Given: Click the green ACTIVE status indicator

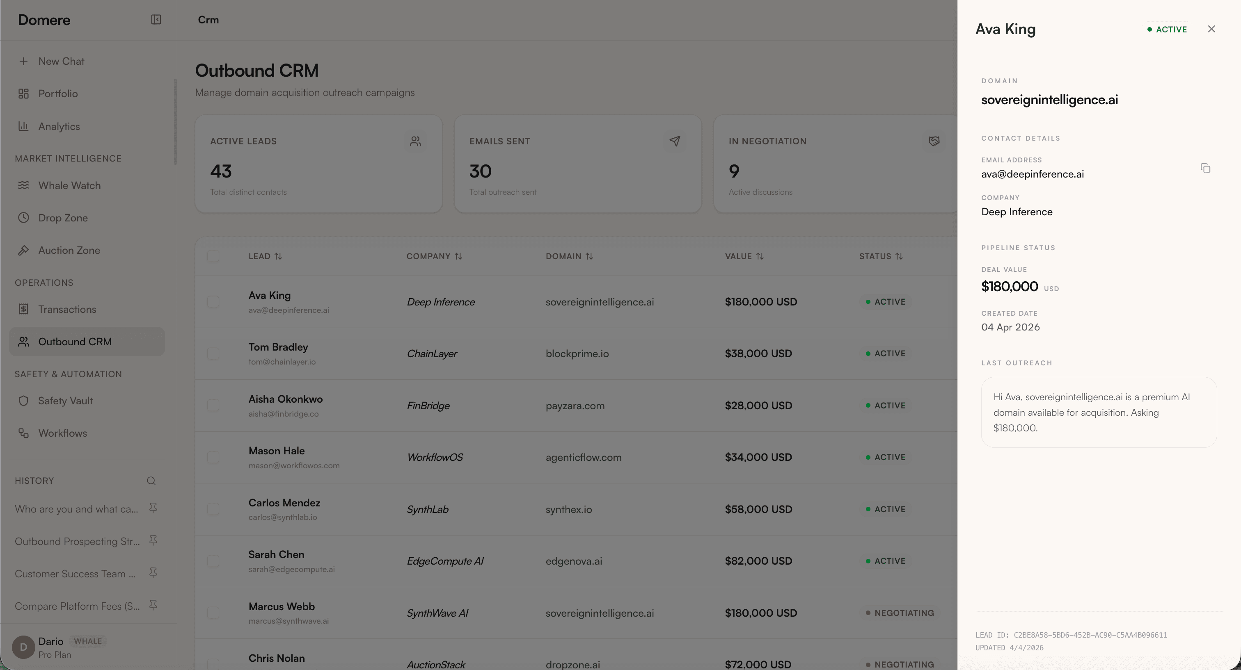Looking at the screenshot, I should point(1166,29).
